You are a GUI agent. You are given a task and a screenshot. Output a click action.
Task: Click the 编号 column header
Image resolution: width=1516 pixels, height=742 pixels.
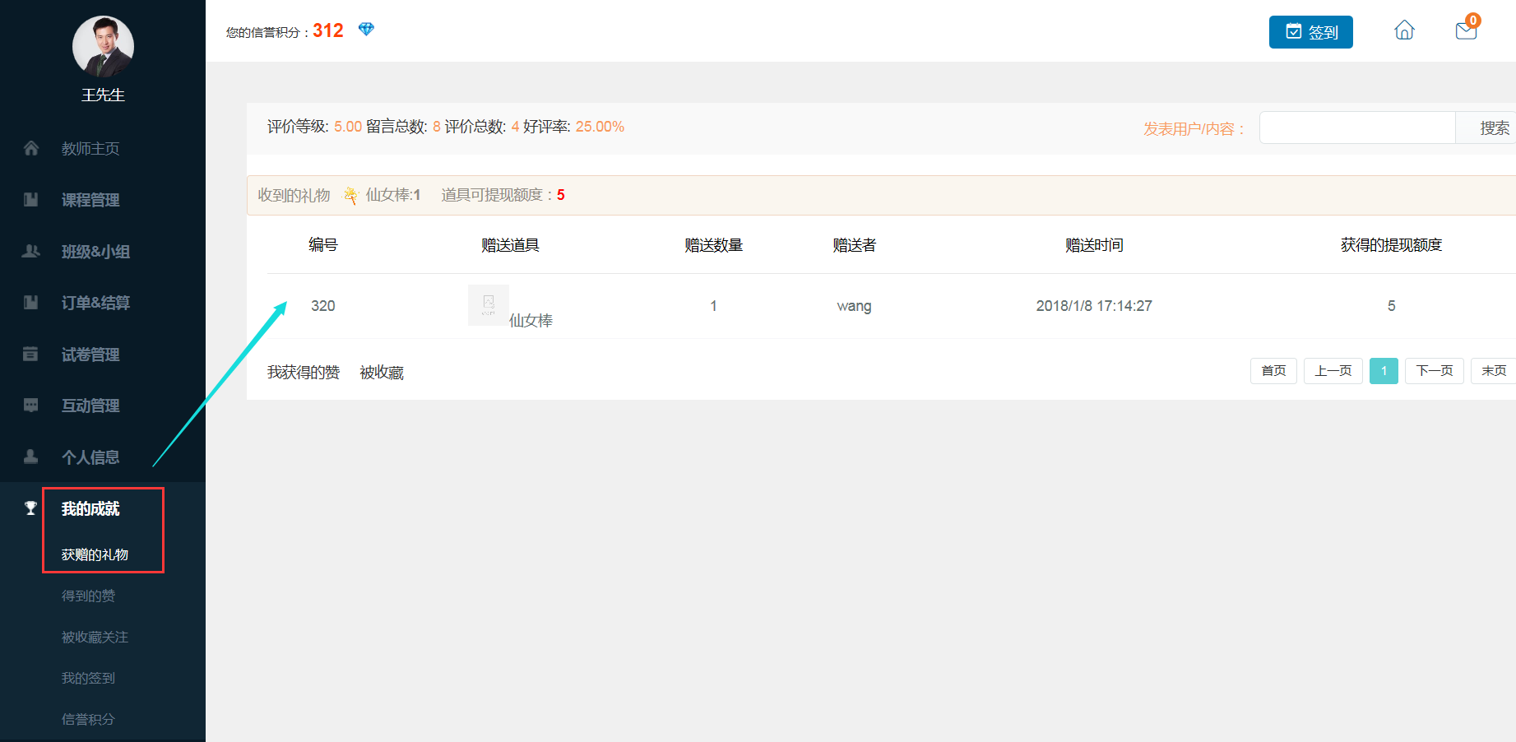coord(323,245)
